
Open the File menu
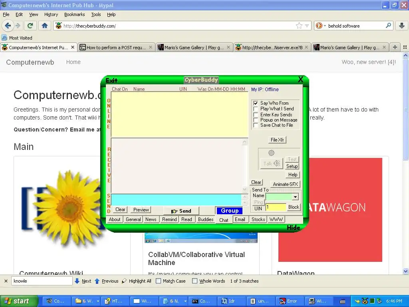pyautogui.click(x=6, y=14)
